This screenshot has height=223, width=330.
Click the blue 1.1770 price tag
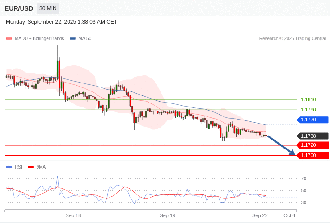(313, 120)
